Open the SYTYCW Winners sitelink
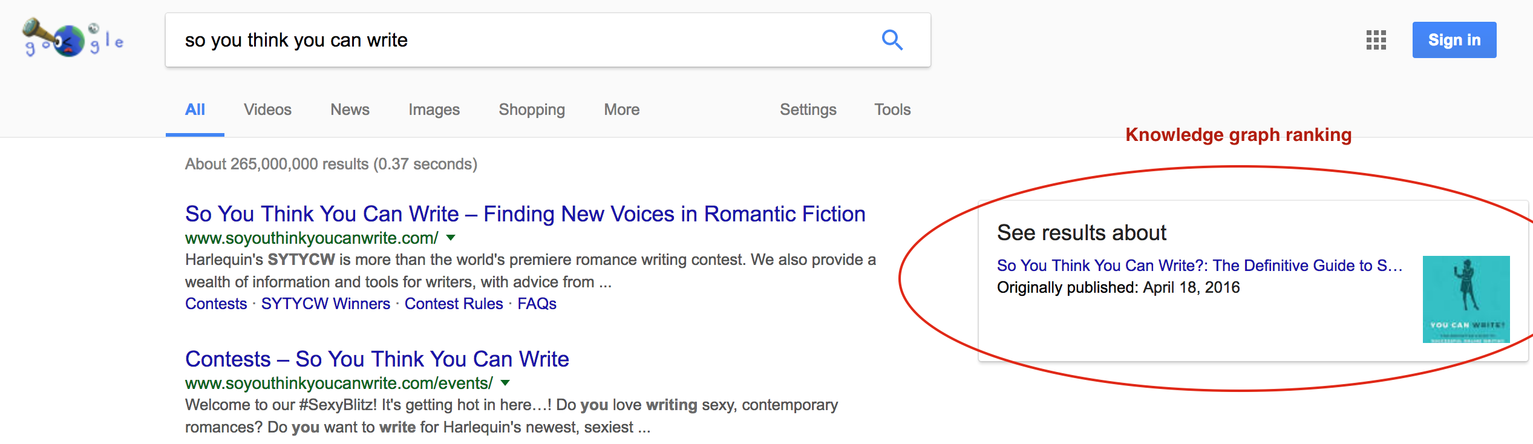The width and height of the screenshot is (1533, 444). (x=325, y=304)
